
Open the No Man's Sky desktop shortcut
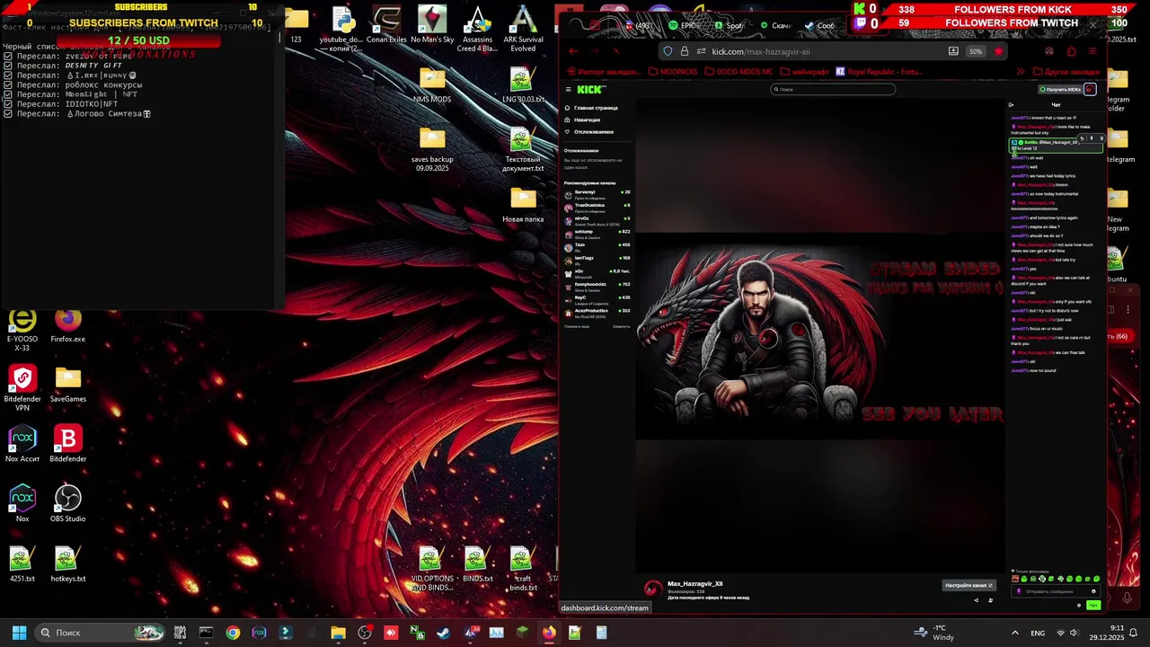tap(432, 25)
